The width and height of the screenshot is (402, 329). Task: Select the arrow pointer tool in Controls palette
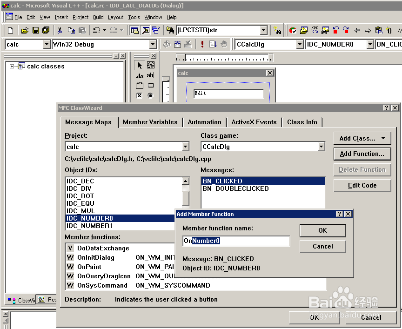(140, 66)
